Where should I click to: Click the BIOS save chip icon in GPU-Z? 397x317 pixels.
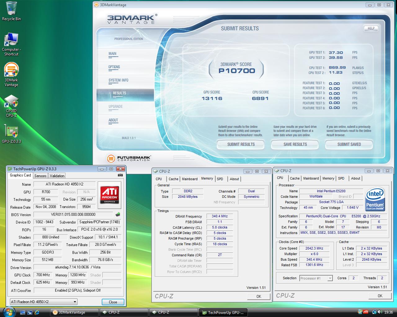coord(118,214)
